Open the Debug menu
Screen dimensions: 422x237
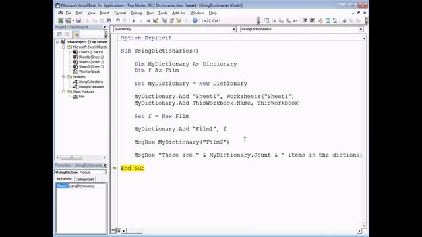(x=136, y=13)
